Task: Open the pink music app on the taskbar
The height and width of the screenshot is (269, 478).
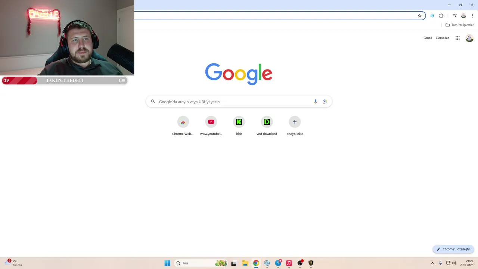Action: pyautogui.click(x=289, y=263)
